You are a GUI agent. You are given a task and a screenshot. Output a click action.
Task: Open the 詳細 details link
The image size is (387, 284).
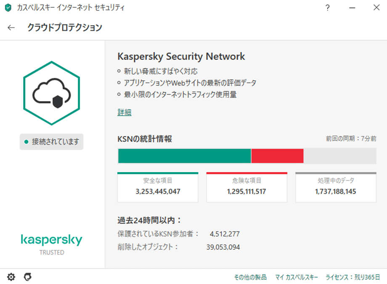[x=125, y=112]
